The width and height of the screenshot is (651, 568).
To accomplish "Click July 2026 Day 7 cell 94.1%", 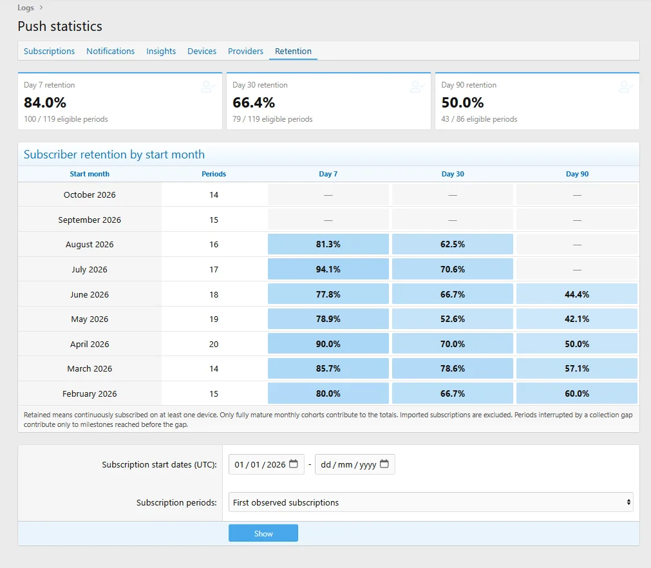I will [328, 269].
